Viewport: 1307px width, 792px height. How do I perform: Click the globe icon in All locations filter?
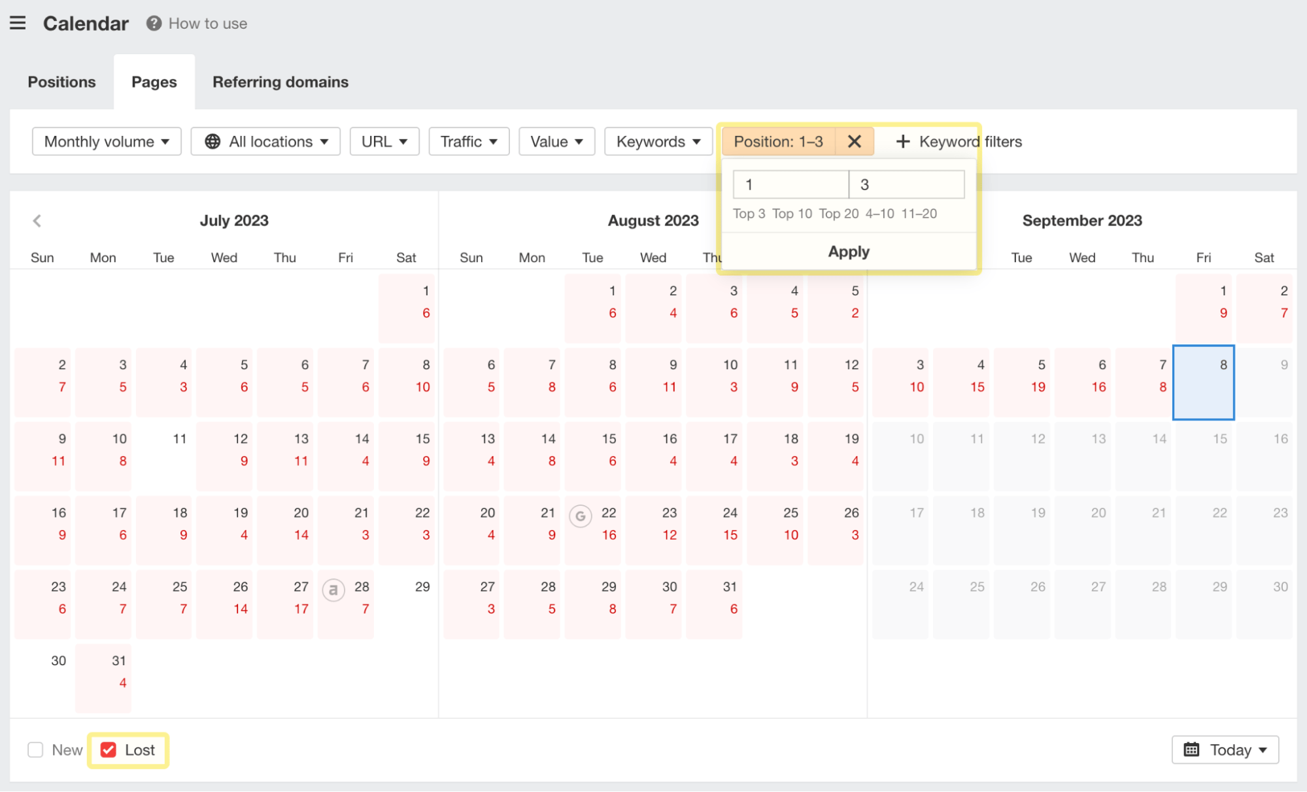click(212, 141)
